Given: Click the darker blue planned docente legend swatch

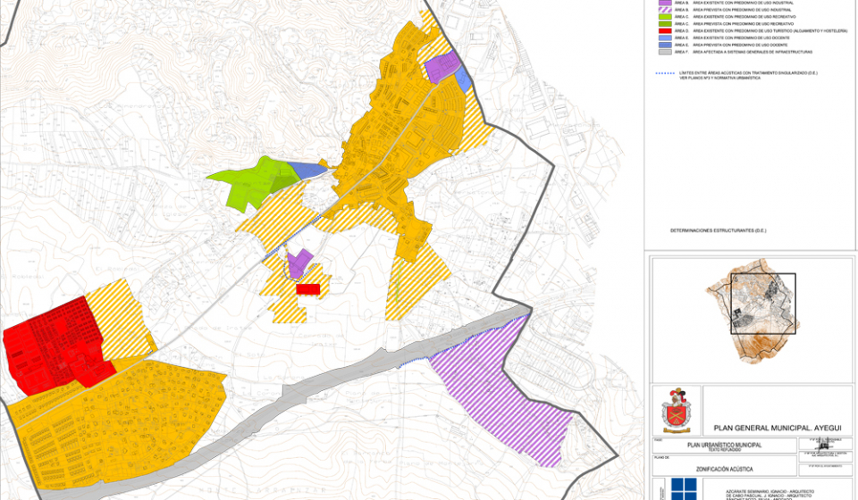Looking at the screenshot, I should (x=665, y=45).
